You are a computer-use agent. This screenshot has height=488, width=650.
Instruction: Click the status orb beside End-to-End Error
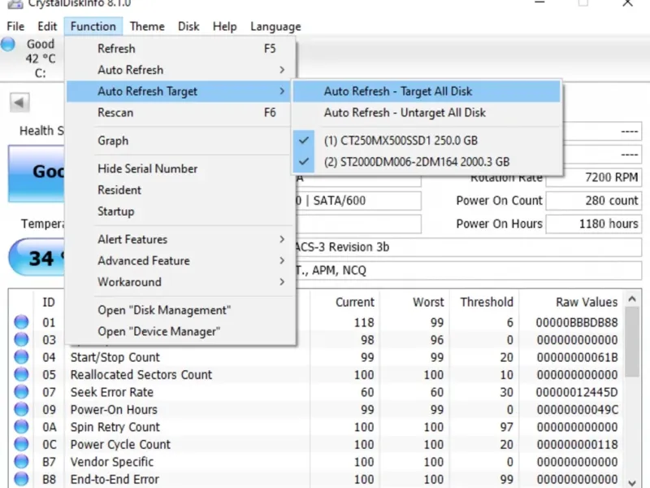[21, 479]
